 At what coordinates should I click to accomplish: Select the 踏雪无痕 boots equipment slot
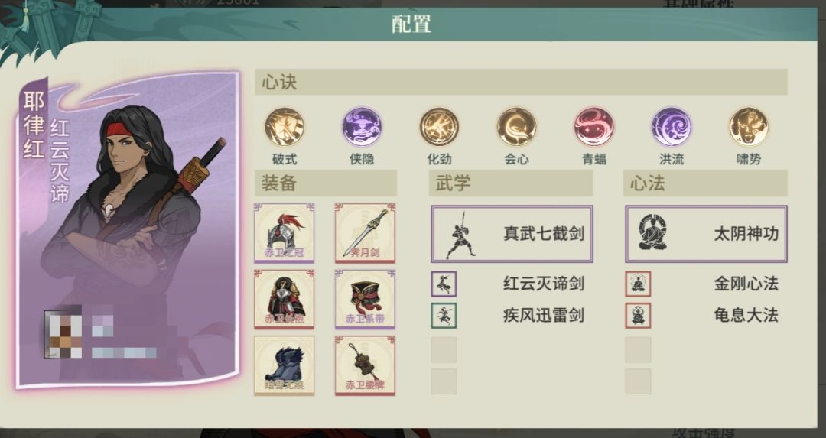[285, 366]
